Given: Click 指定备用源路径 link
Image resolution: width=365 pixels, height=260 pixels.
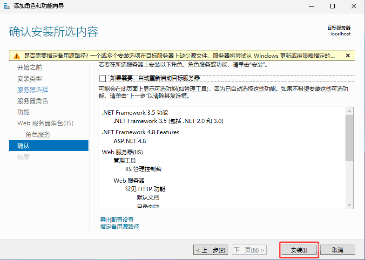Looking at the screenshot, I should (x=120, y=226).
